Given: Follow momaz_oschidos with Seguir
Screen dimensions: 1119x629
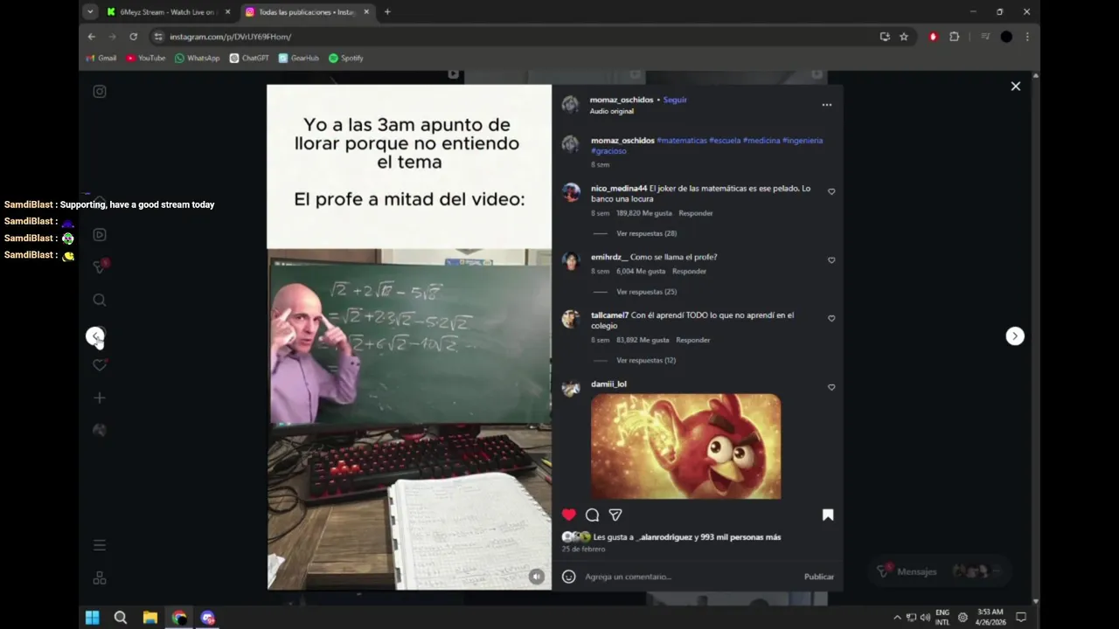Looking at the screenshot, I should point(675,100).
